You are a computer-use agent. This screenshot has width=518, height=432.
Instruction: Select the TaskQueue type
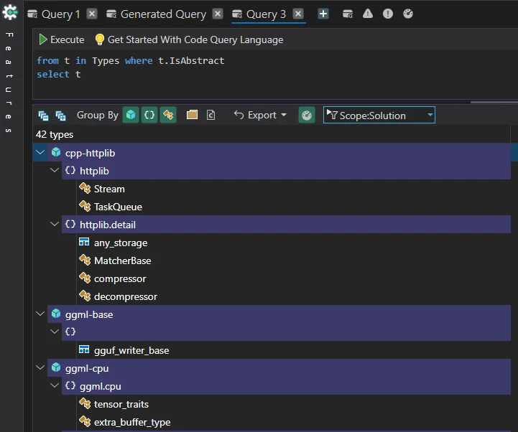pos(118,207)
